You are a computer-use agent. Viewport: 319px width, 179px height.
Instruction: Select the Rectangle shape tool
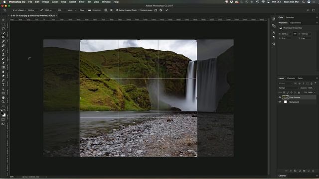[3, 93]
